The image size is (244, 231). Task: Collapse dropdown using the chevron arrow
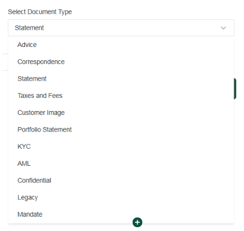pyautogui.click(x=224, y=28)
